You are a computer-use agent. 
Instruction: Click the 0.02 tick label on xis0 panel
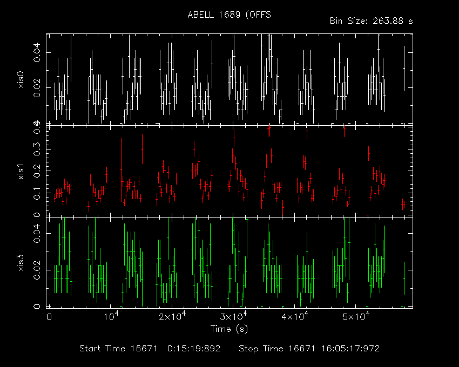37,87
